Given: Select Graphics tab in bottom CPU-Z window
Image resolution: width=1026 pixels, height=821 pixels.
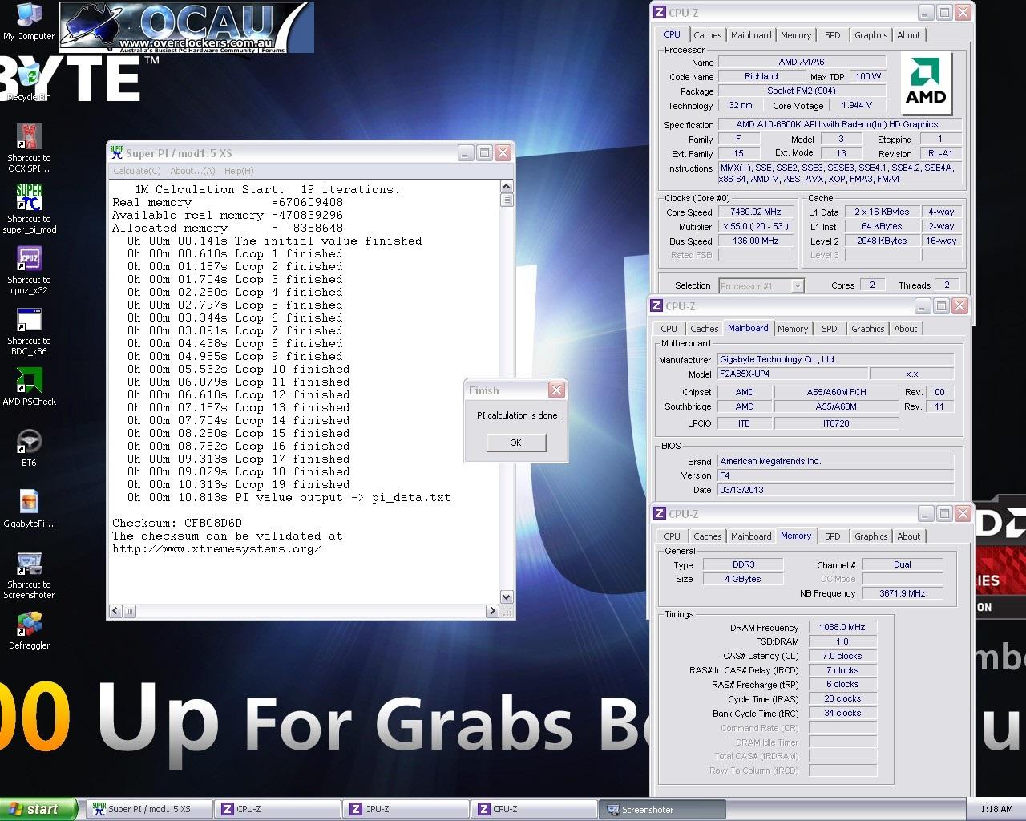Looking at the screenshot, I should [871, 536].
